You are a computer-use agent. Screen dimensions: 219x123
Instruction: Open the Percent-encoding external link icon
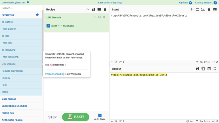pyautogui.click(x=66, y=74)
